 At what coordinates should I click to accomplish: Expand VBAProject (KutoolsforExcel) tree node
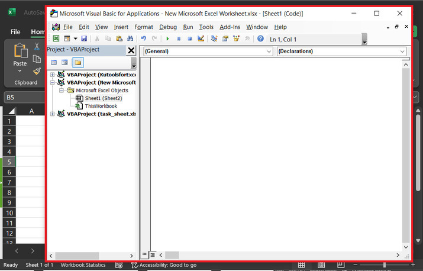53,75
